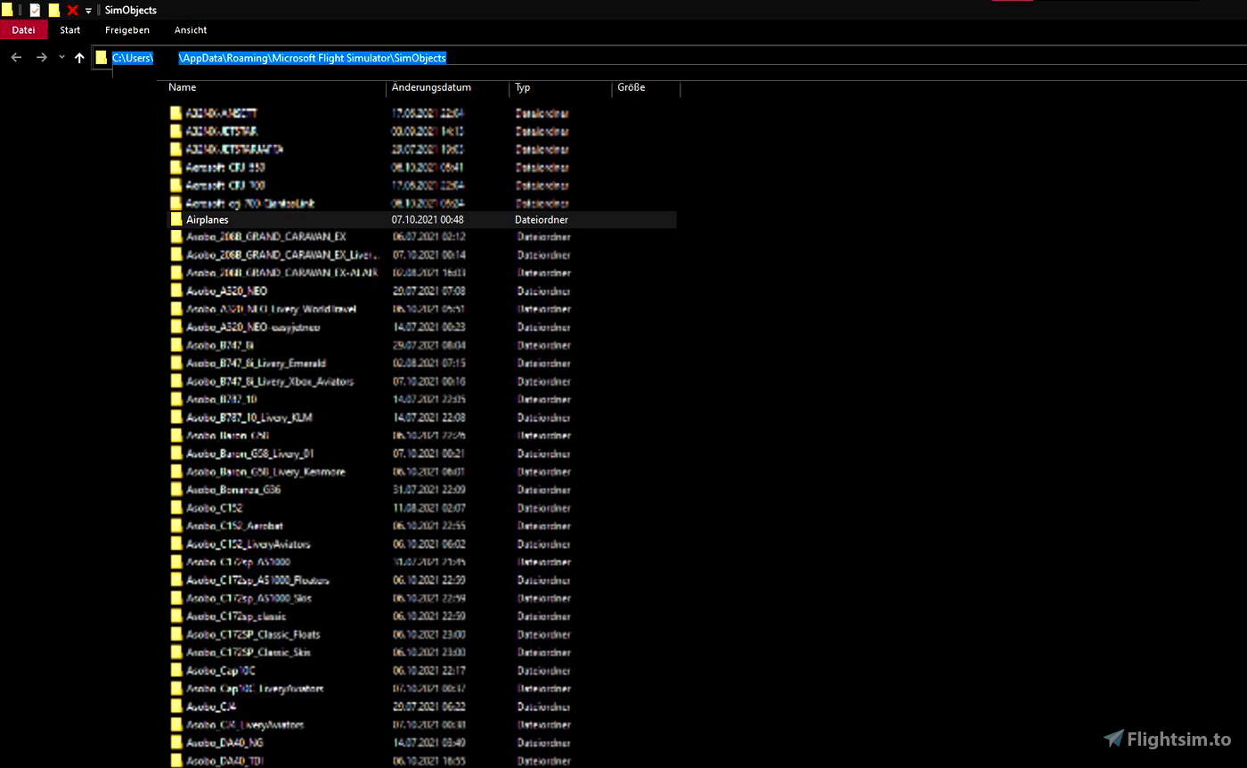Click folder icon for Asobo_Cap10C
This screenshot has width=1247, height=768.
176,670
